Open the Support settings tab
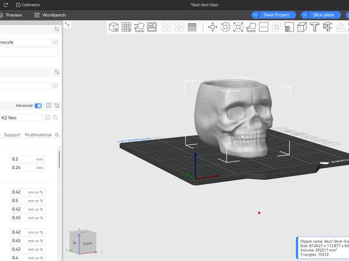This screenshot has height=261, width=349. click(x=12, y=135)
